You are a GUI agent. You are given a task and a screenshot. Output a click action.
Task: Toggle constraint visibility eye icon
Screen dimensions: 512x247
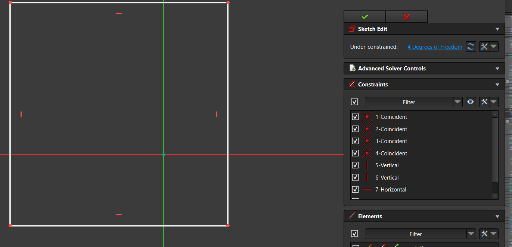pyautogui.click(x=471, y=102)
